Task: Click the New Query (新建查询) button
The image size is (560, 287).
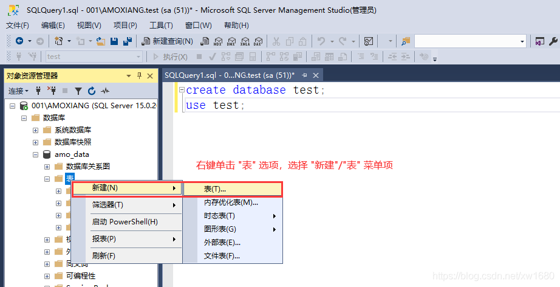Action: coord(168,41)
